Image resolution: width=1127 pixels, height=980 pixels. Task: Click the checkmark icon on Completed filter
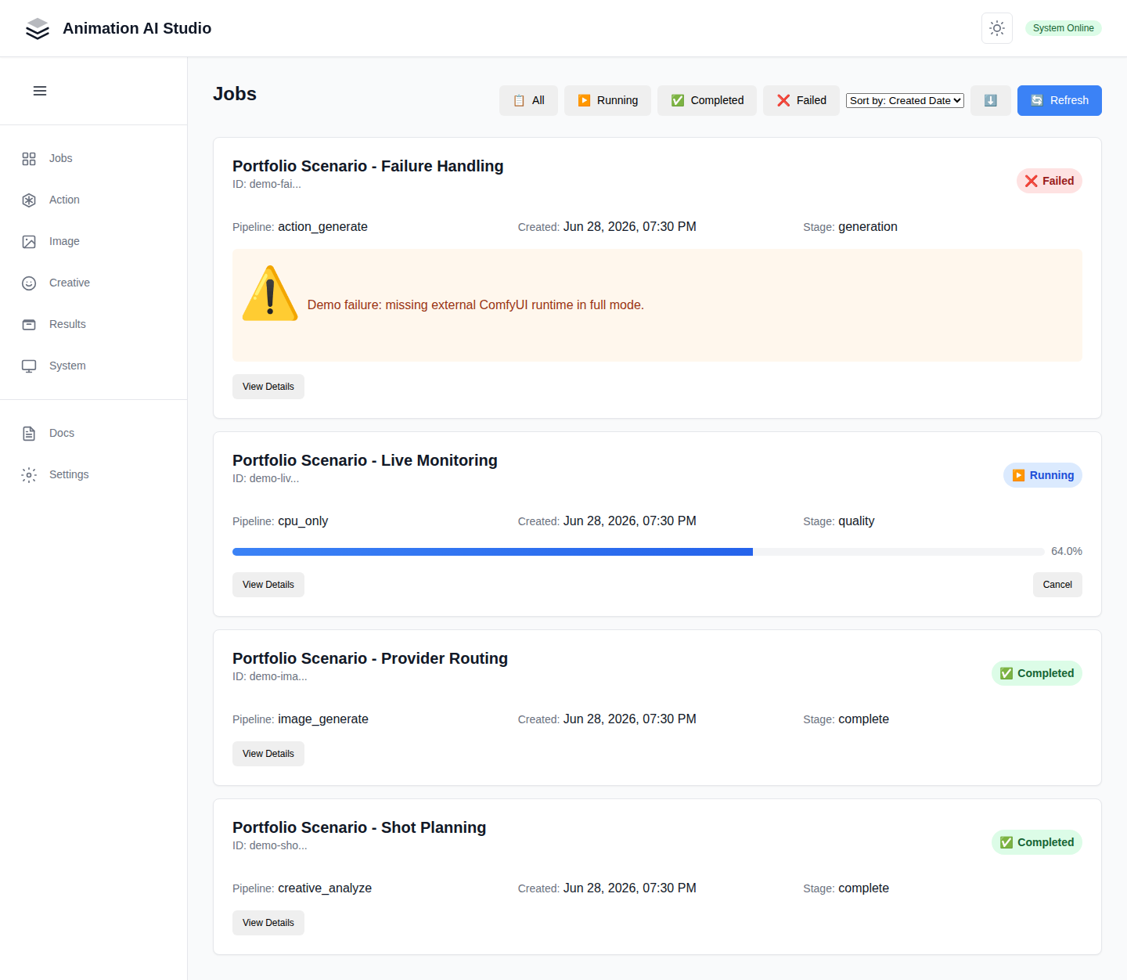[x=678, y=100]
